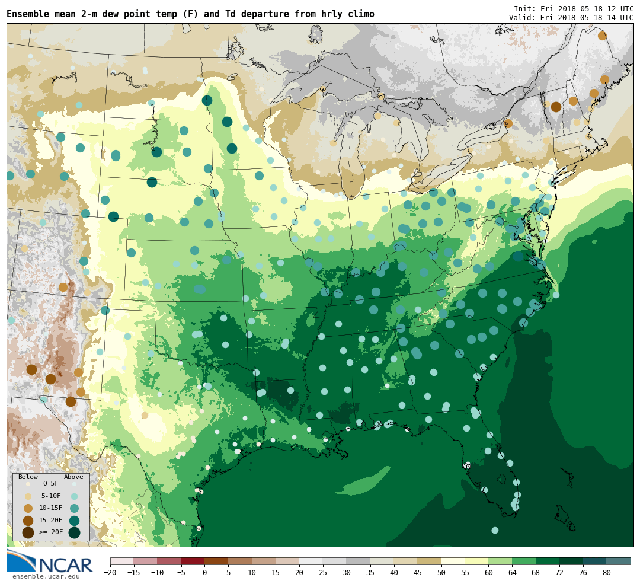Screen dimensions: 640x584
Task: Open the ensemble.ucar.edu link
Action: pos(46,576)
